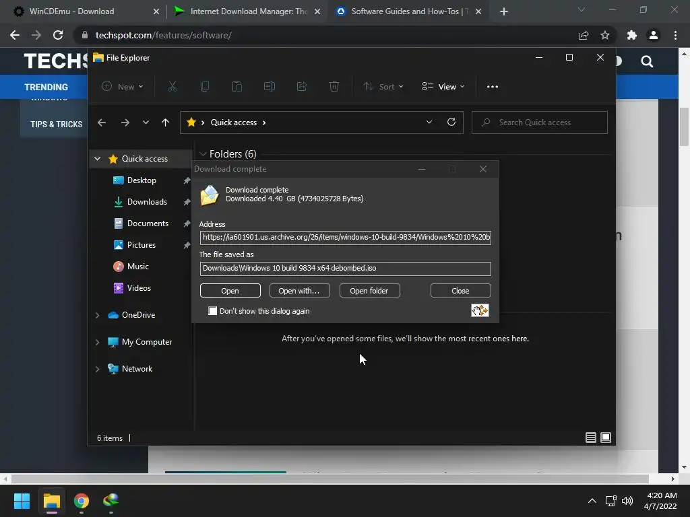690x517 pixels.
Task: Open recent locations chevron dropdown
Action: [146, 123]
